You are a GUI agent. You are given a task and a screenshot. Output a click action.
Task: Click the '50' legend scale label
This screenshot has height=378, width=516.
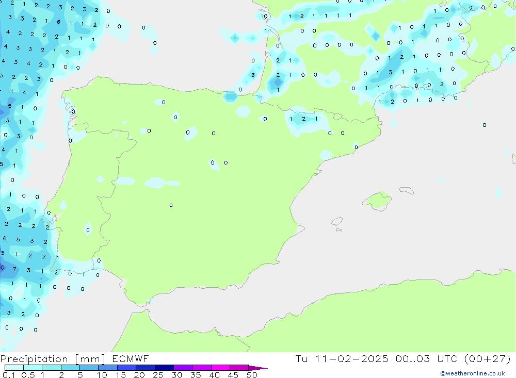(252, 375)
